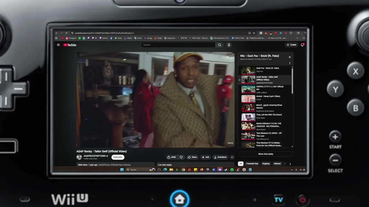This screenshot has width=369, height=207.
Task: Open the browser extensions puzzle icon
Action: click(291, 33)
